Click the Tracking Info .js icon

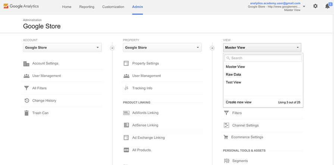coord(126,88)
